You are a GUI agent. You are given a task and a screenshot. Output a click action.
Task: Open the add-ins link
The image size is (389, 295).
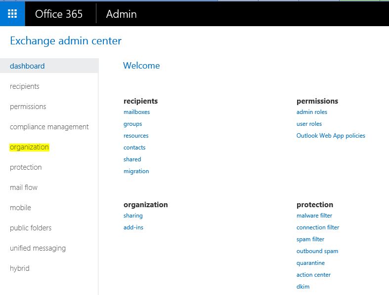pyautogui.click(x=133, y=227)
